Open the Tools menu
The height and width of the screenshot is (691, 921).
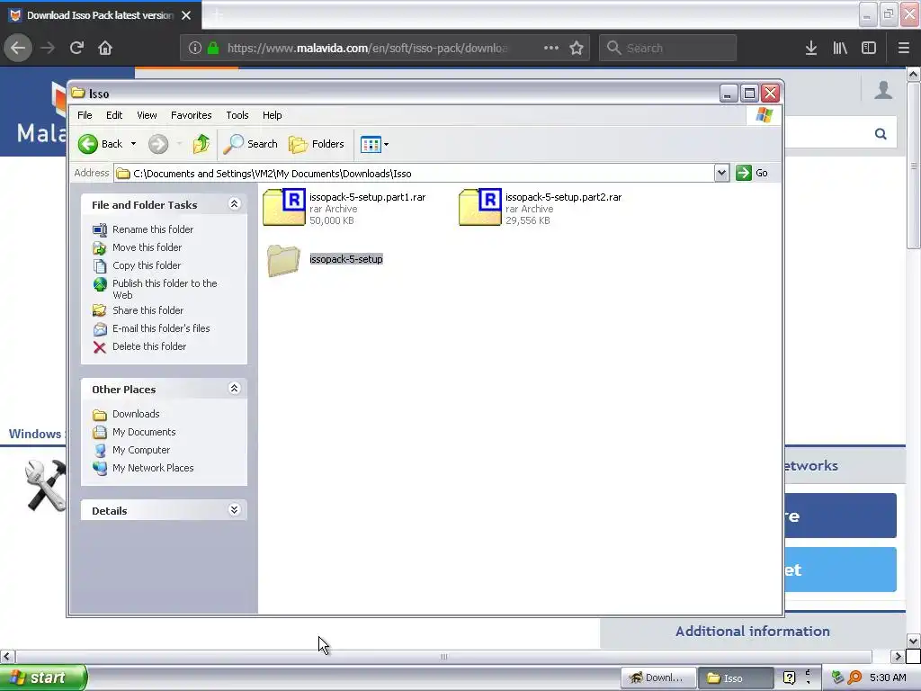[x=237, y=115]
